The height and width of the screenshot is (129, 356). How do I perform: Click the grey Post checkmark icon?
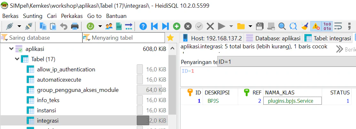(199, 26)
